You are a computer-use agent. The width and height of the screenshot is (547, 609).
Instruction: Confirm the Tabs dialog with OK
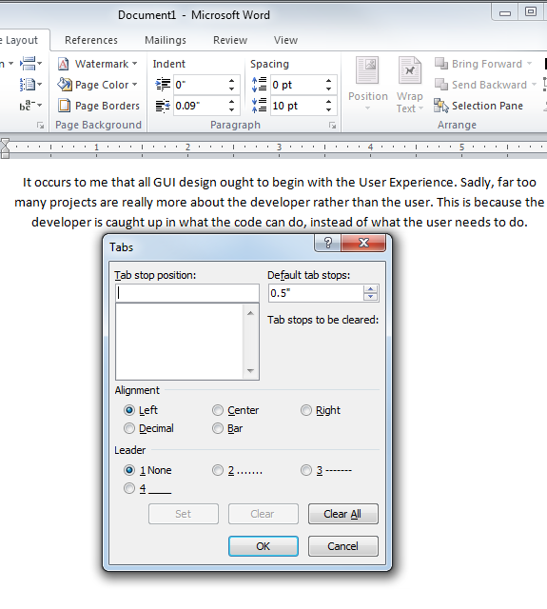click(264, 546)
